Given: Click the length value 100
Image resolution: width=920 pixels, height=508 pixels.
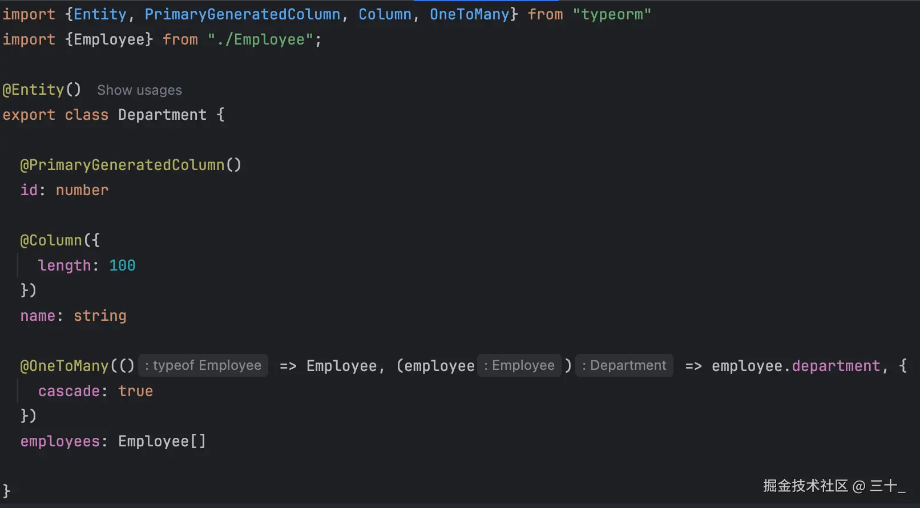Looking at the screenshot, I should point(122,265).
